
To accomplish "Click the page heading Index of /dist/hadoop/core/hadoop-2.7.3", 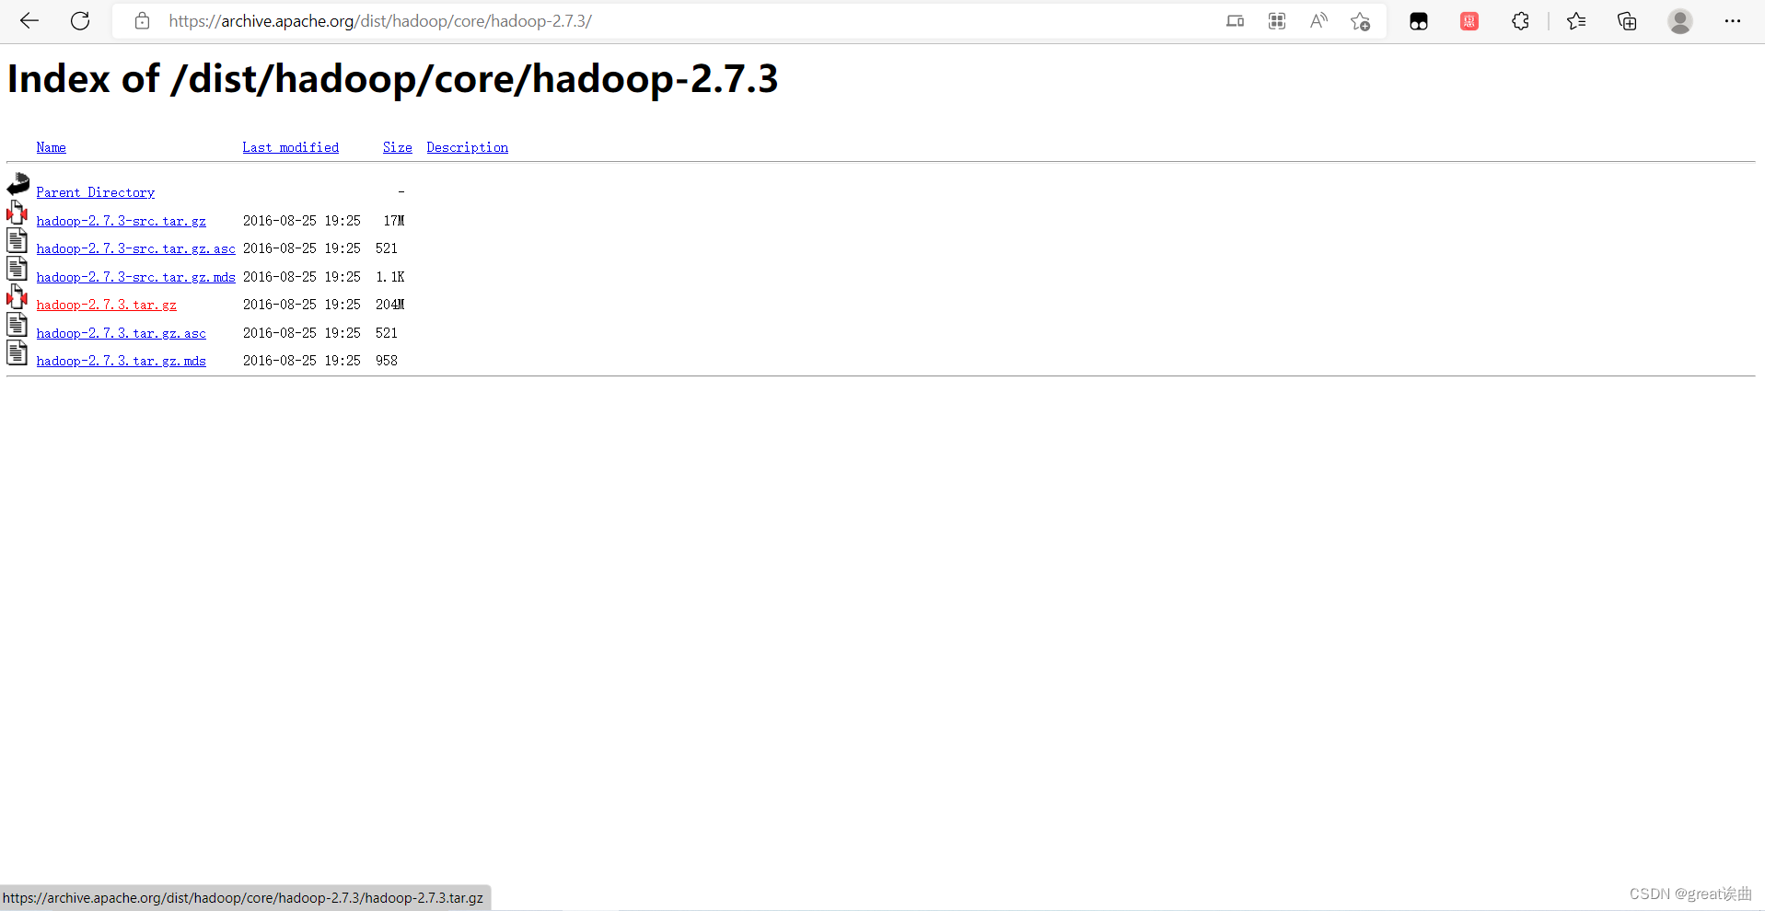I will pyautogui.click(x=393, y=79).
